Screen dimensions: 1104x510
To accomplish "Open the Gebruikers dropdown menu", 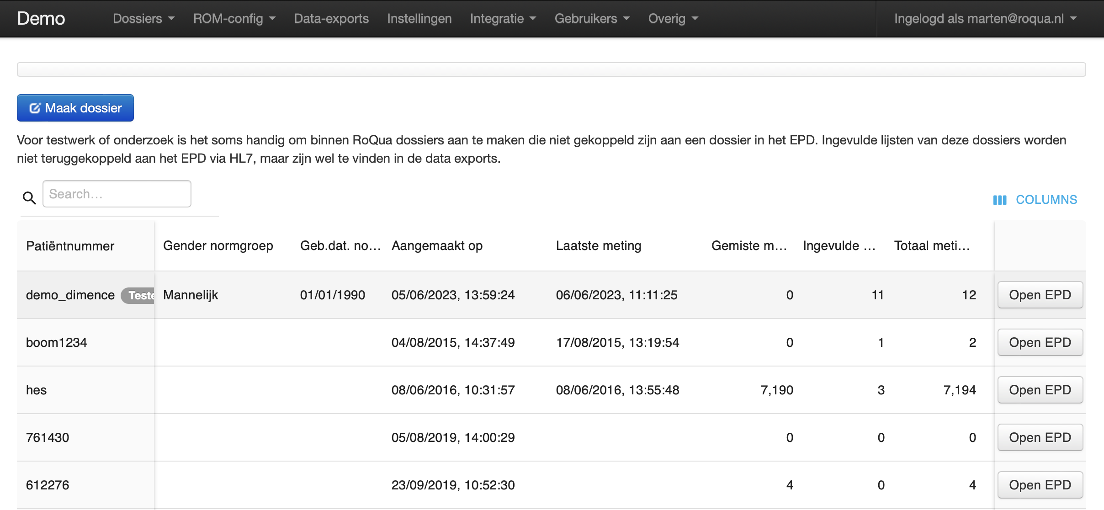I will coord(592,18).
